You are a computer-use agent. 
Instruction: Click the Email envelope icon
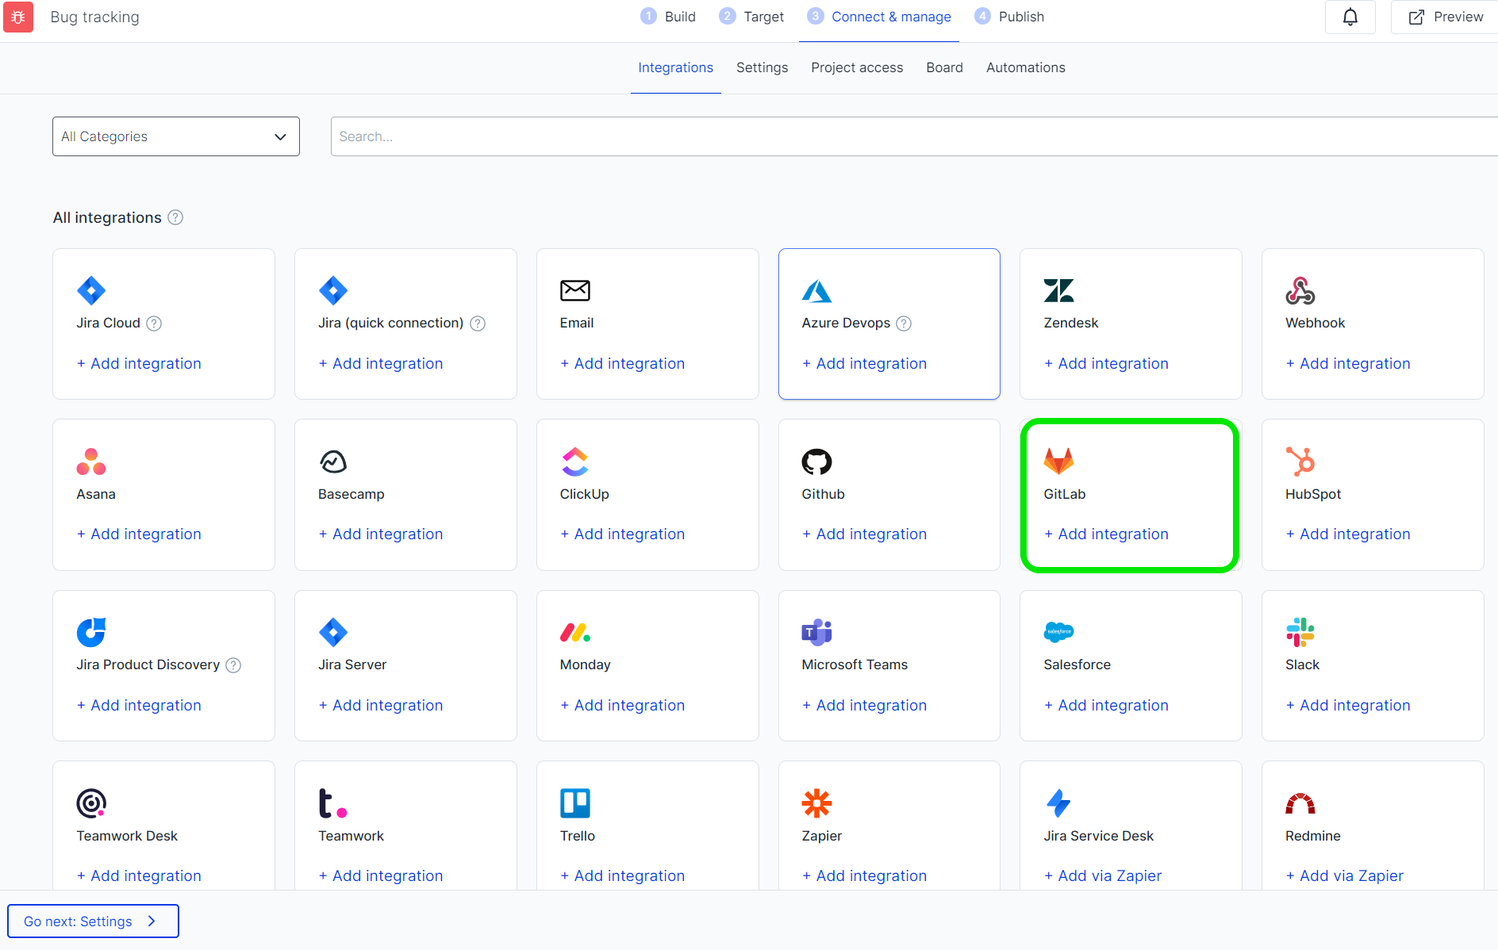[575, 290]
